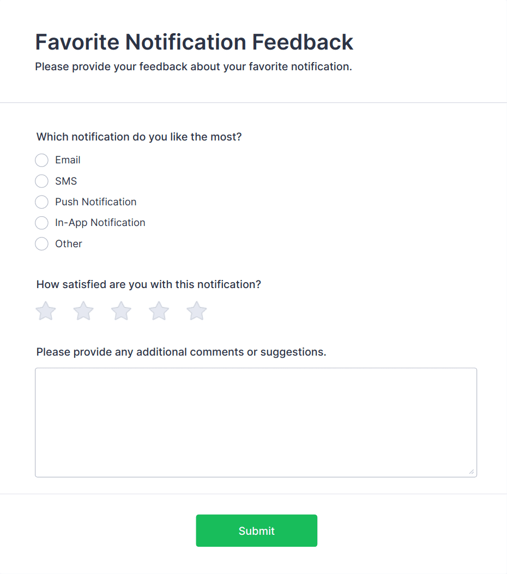Image resolution: width=507 pixels, height=574 pixels.
Task: Give a four-star satisfaction rating
Action: [x=159, y=312]
